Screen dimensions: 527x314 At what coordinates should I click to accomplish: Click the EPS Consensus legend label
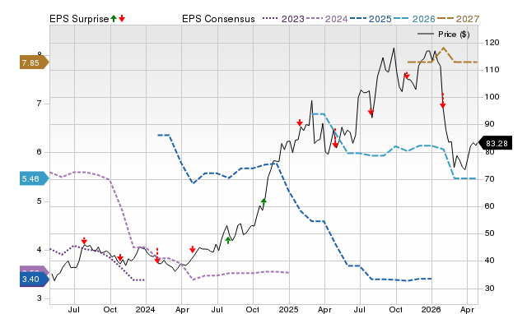point(218,19)
